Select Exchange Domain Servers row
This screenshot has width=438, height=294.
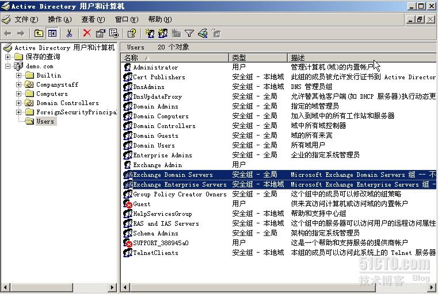(x=279, y=175)
